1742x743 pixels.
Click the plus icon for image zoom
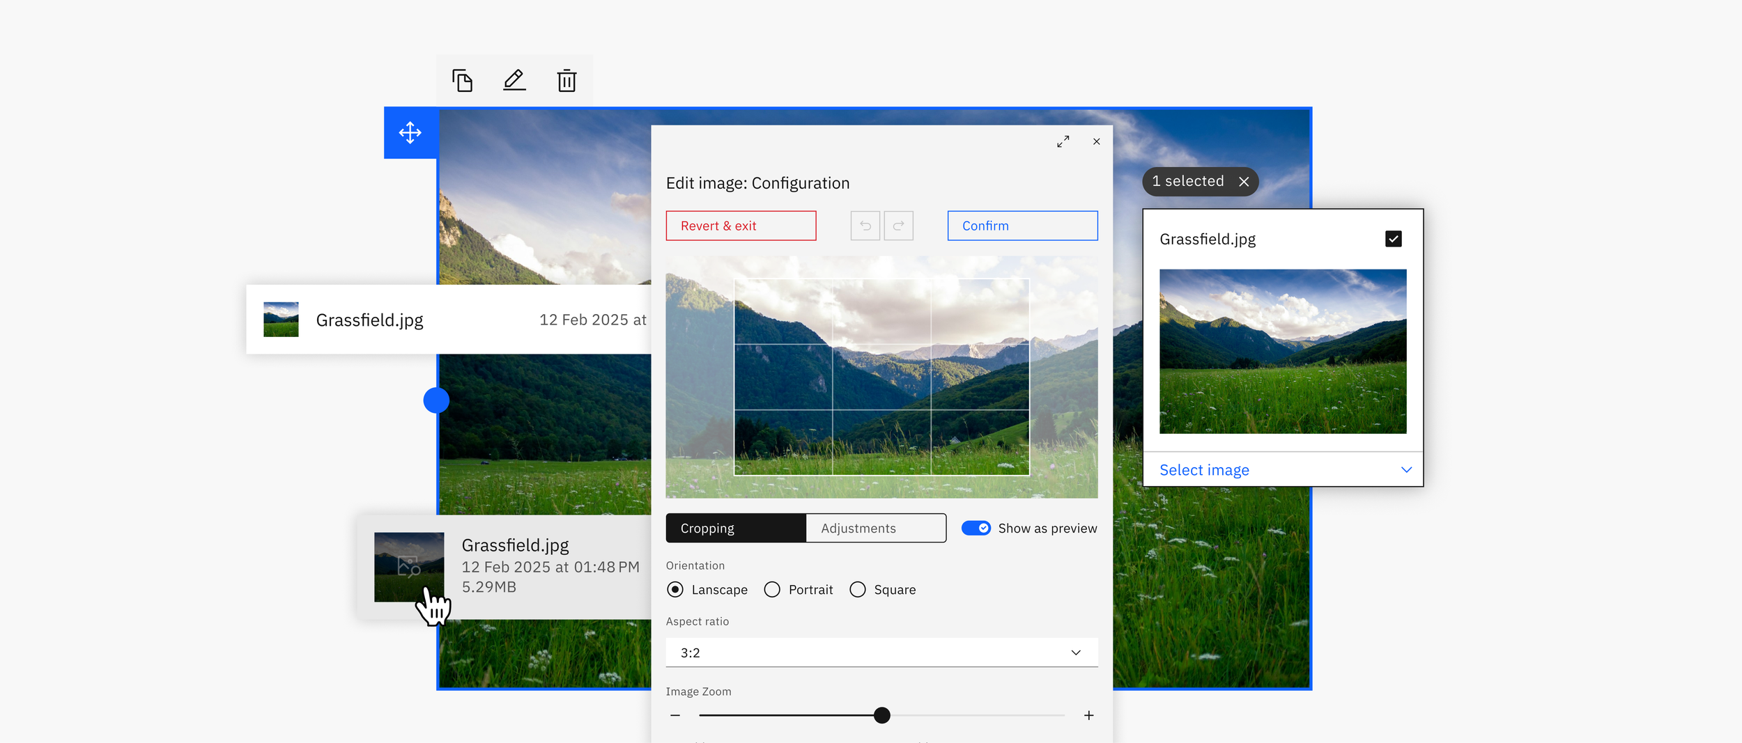tap(1088, 715)
